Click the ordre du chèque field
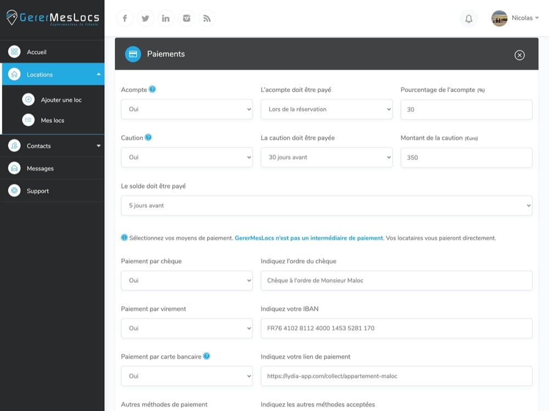549x411 pixels. 396,280
